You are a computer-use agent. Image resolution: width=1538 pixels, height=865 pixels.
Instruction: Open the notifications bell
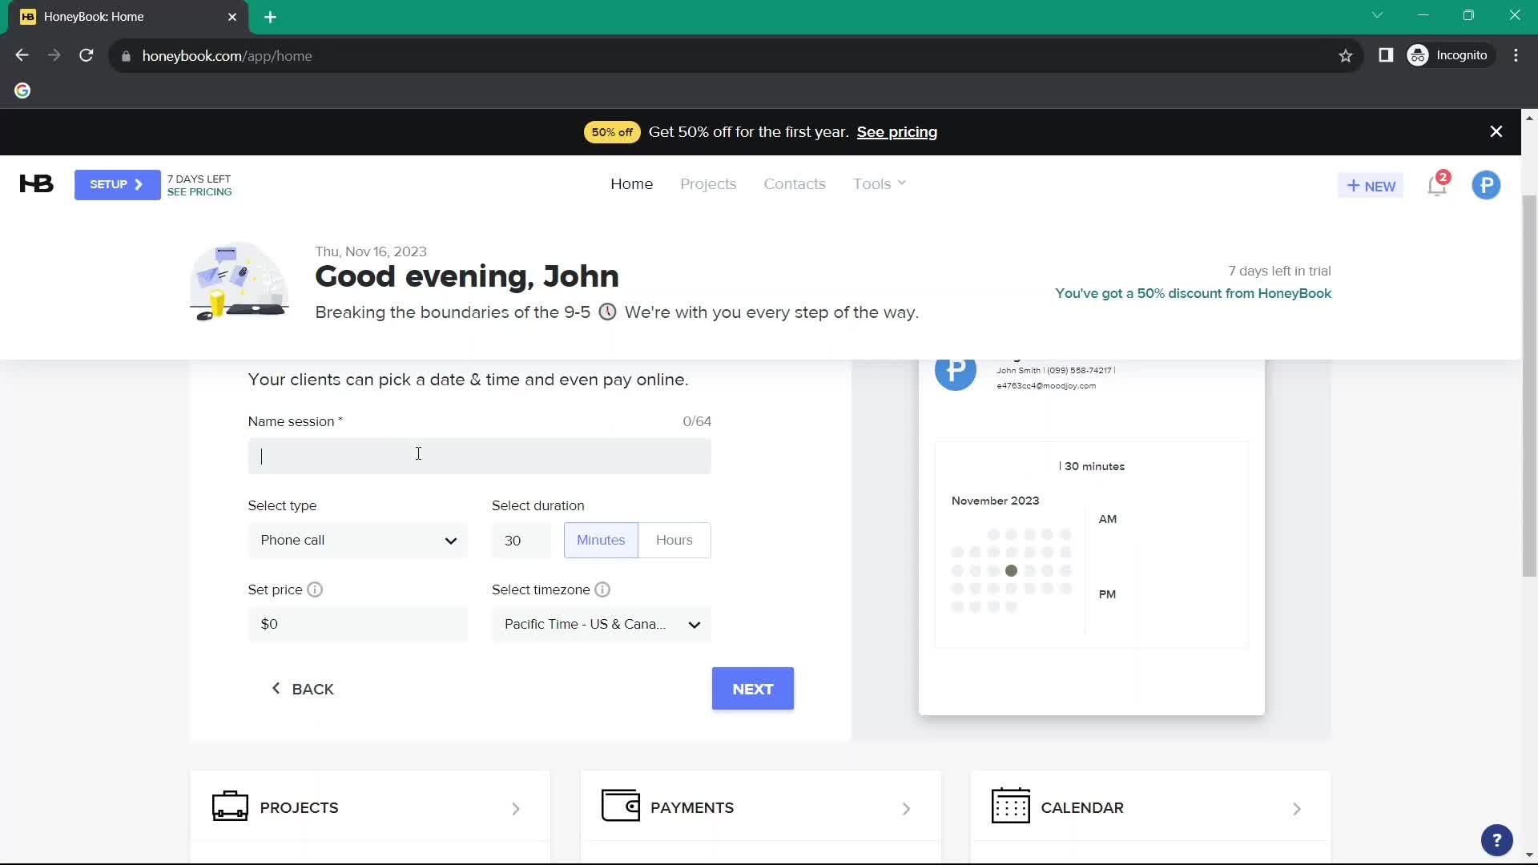1437,185
